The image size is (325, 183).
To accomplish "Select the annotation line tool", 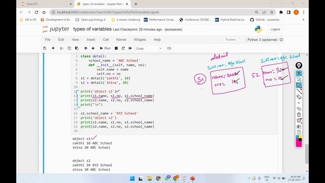I will [x=299, y=91].
